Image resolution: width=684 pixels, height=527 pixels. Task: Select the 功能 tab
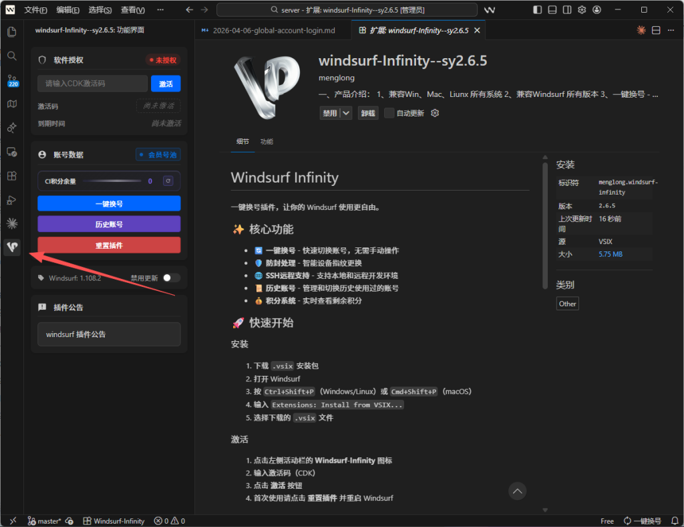click(x=267, y=142)
